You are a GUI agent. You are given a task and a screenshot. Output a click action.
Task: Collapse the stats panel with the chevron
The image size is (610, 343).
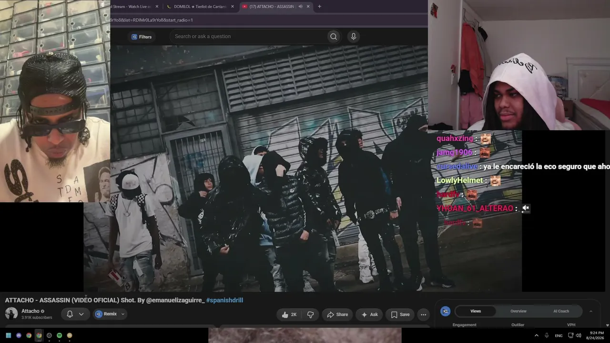[591, 311]
